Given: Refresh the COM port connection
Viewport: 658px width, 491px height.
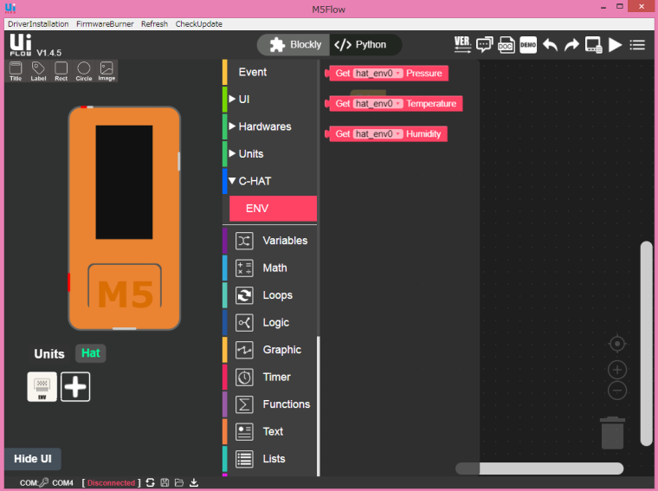Looking at the screenshot, I should tap(151, 482).
